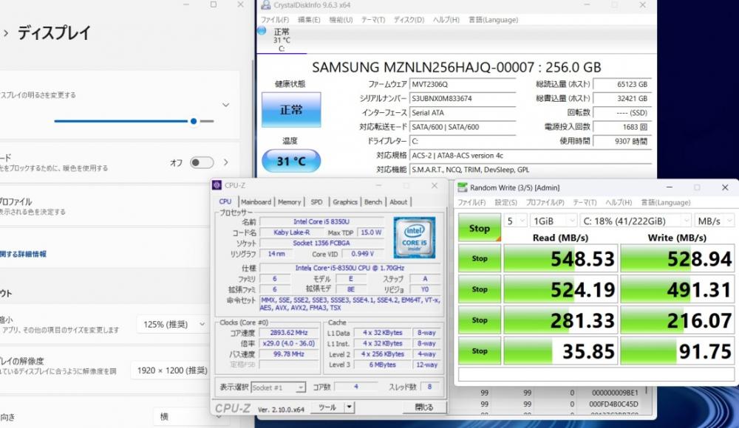
Task: Open the ツール dropdown arrow in CPU-Z
Action: click(x=350, y=407)
